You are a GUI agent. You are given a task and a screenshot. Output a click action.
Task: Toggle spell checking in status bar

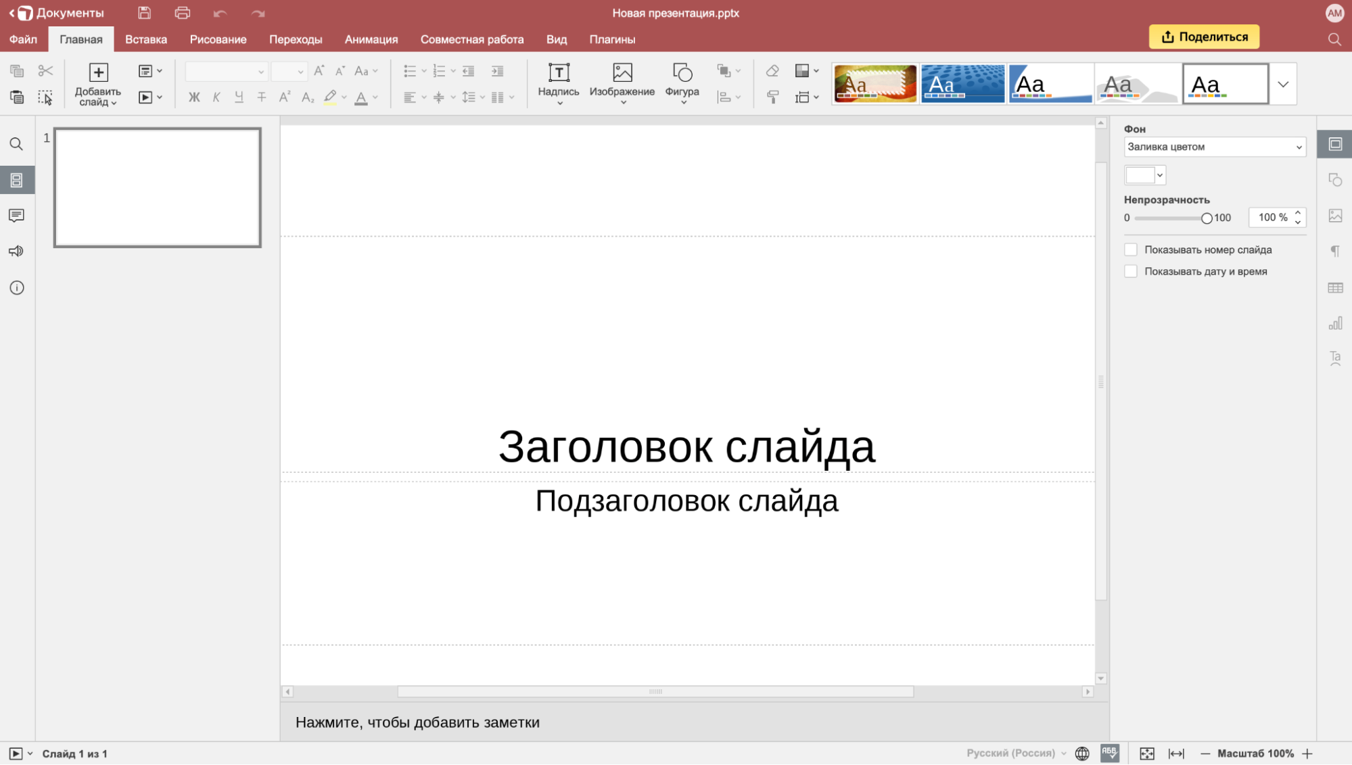pos(1110,753)
